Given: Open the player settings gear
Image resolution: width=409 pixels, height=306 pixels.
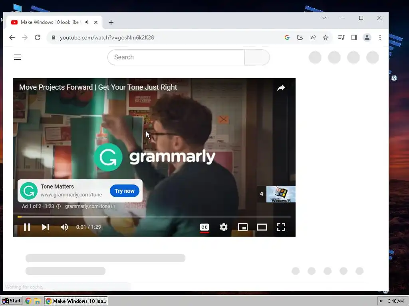Looking at the screenshot, I should [x=224, y=227].
